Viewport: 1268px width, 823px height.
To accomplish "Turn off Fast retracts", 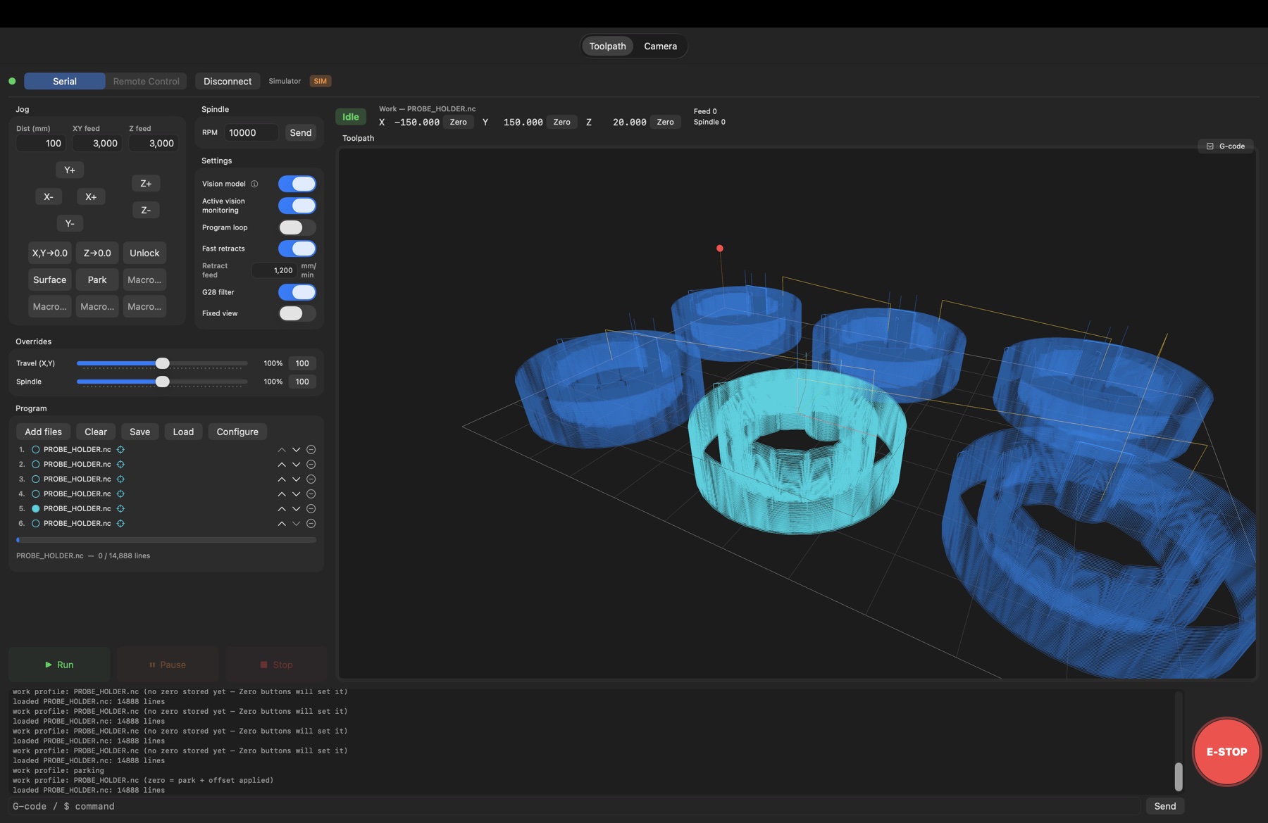I will coord(297,249).
